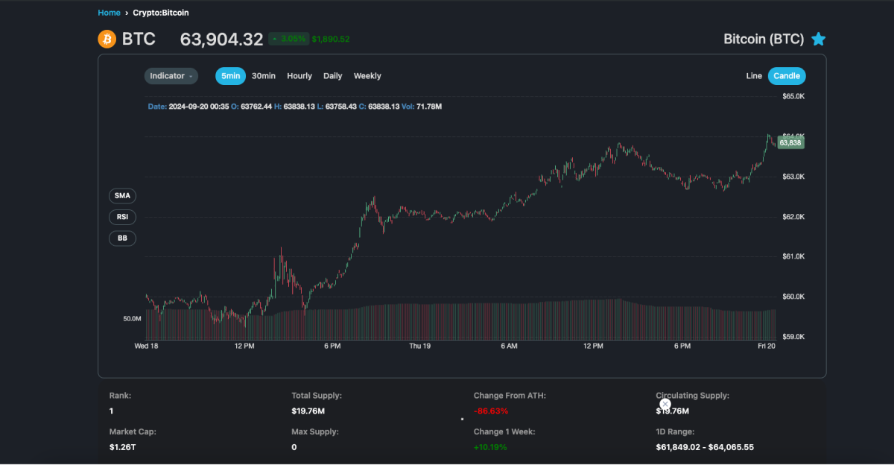This screenshot has width=894, height=465.
Task: Click the orange Bitcoin coin logo
Action: [107, 39]
